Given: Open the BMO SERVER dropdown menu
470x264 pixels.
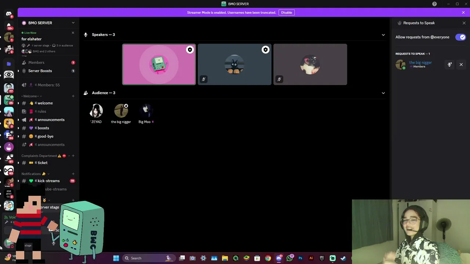Looking at the screenshot, I should tap(73, 23).
